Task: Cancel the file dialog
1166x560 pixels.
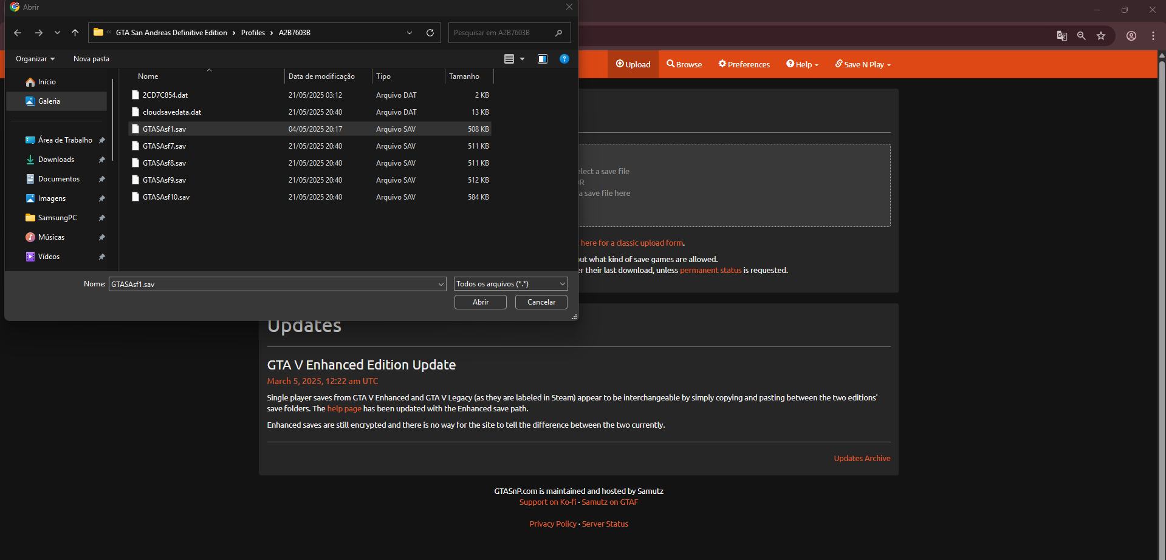Action: point(541,302)
